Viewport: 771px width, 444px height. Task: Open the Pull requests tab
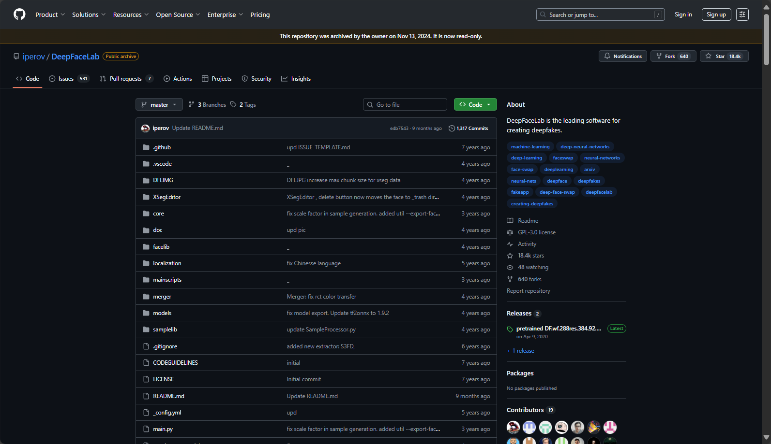(x=126, y=79)
